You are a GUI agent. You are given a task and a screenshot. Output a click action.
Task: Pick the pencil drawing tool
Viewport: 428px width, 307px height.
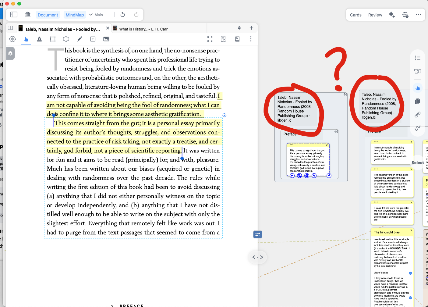coord(80,39)
